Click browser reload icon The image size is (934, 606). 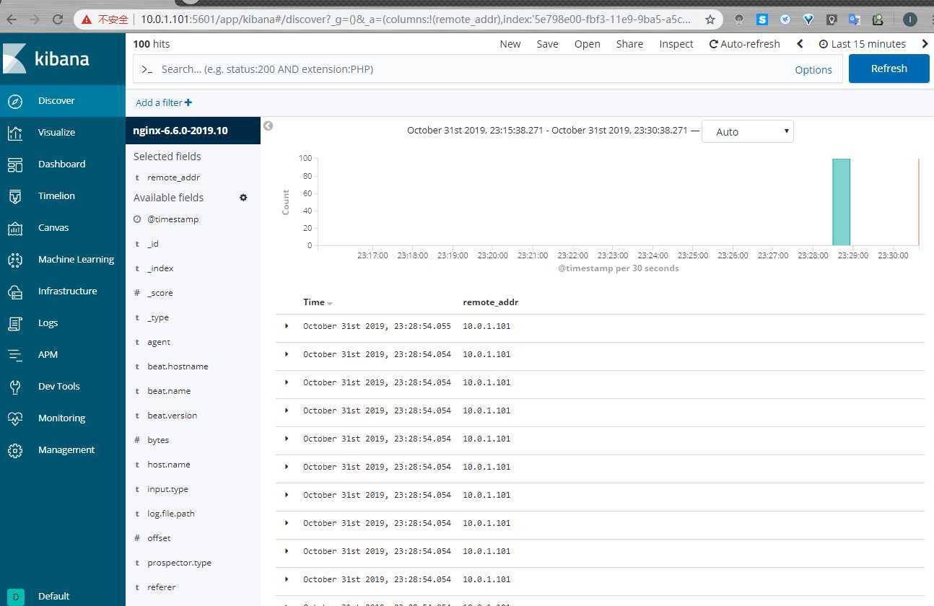click(x=58, y=19)
